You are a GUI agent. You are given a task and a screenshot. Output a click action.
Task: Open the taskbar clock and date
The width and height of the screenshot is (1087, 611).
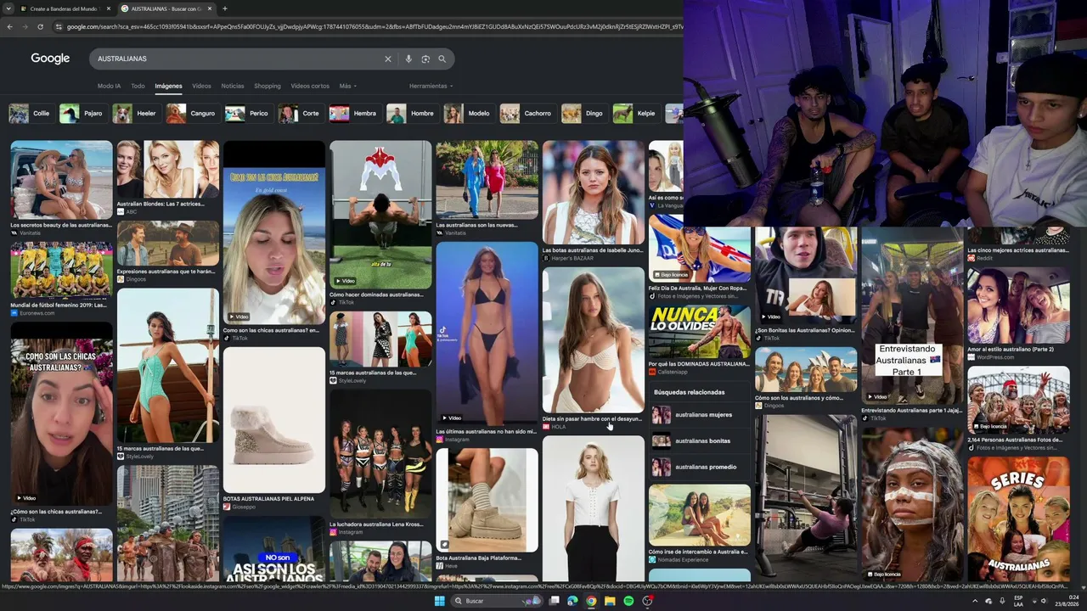(1068, 601)
